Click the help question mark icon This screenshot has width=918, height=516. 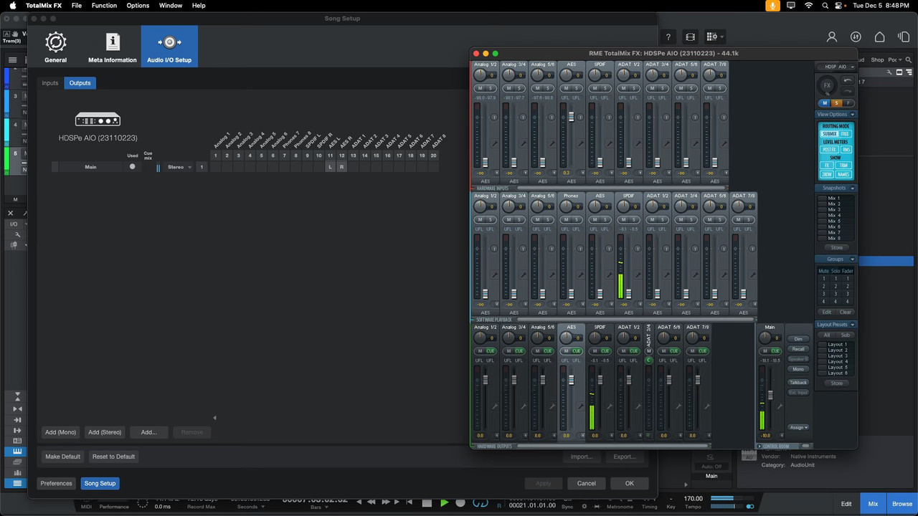coord(668,37)
